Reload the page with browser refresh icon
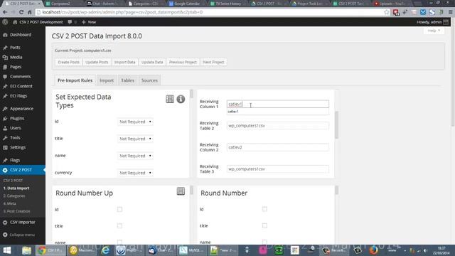The height and width of the screenshot is (256, 455). (21, 12)
